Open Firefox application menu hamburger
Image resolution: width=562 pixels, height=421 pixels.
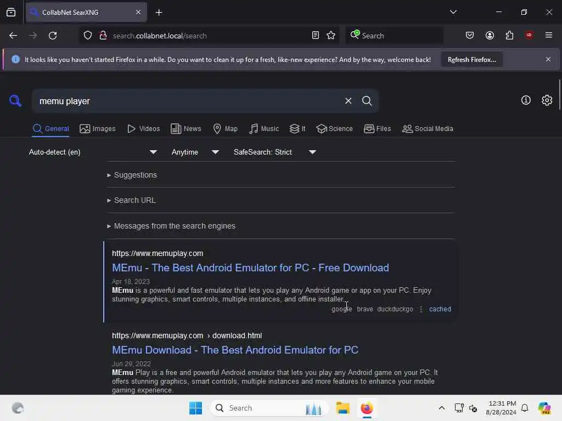549,35
